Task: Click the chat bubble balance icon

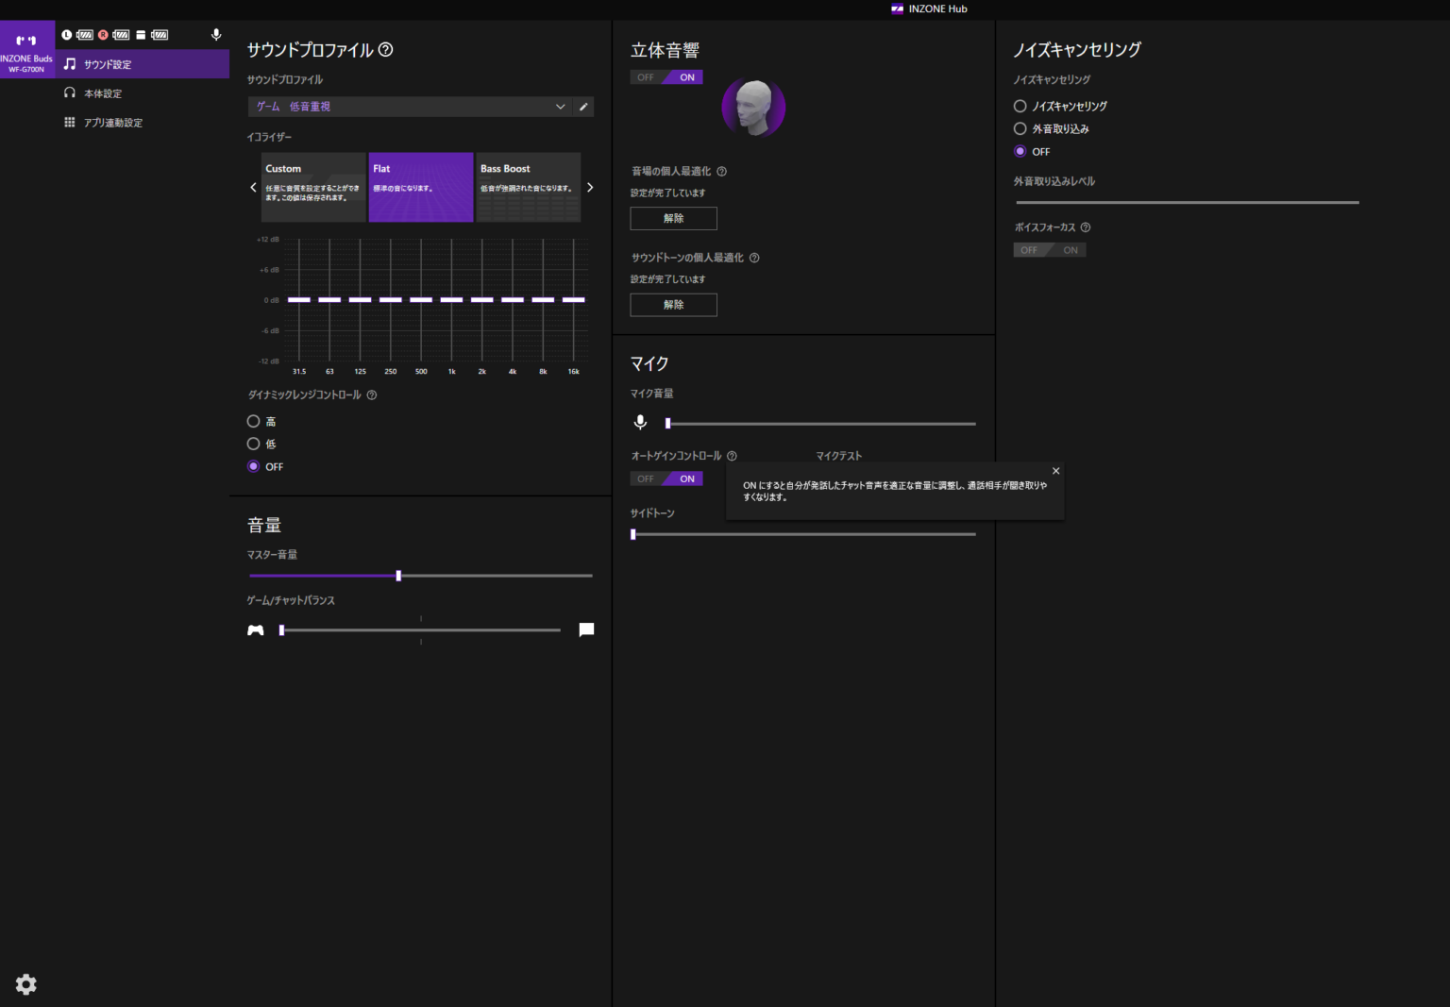Action: (586, 629)
